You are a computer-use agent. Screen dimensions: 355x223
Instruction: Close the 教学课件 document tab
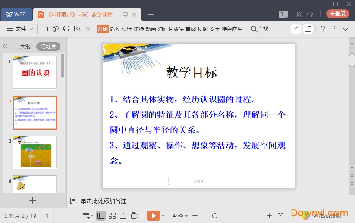(134, 15)
